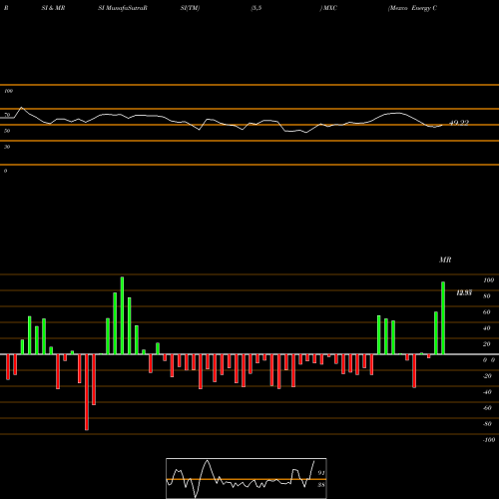Click the '100' label on MR axis
Viewport: 499px width, 499px height.
[488, 280]
